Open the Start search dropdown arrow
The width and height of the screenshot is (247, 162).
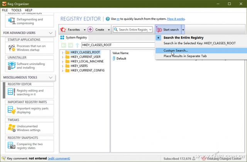(183, 30)
